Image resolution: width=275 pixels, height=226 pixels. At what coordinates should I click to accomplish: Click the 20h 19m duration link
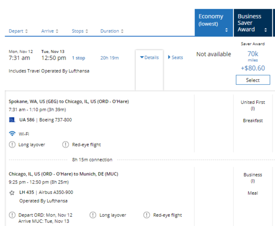[110, 58]
